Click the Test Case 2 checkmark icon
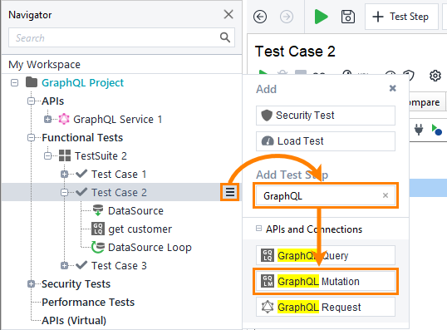This screenshot has width=447, height=330. (81, 192)
